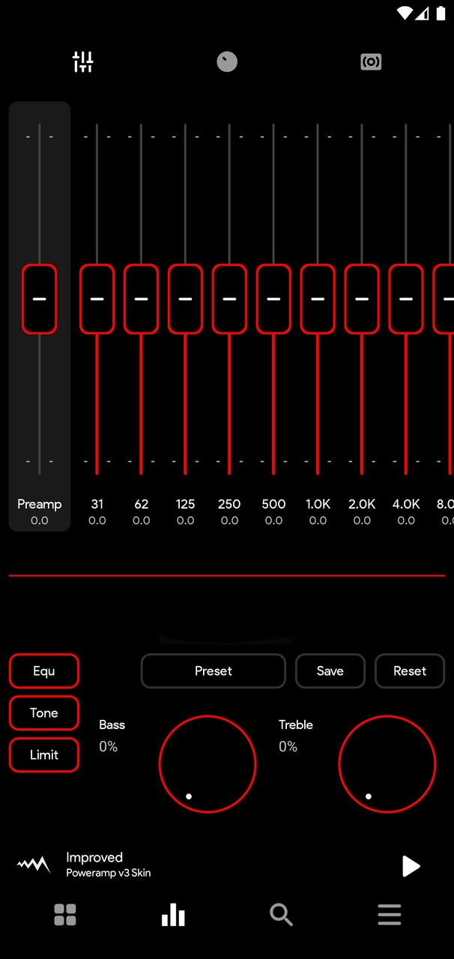Toggle the Limit limiter button
454x959 pixels.
pos(44,754)
